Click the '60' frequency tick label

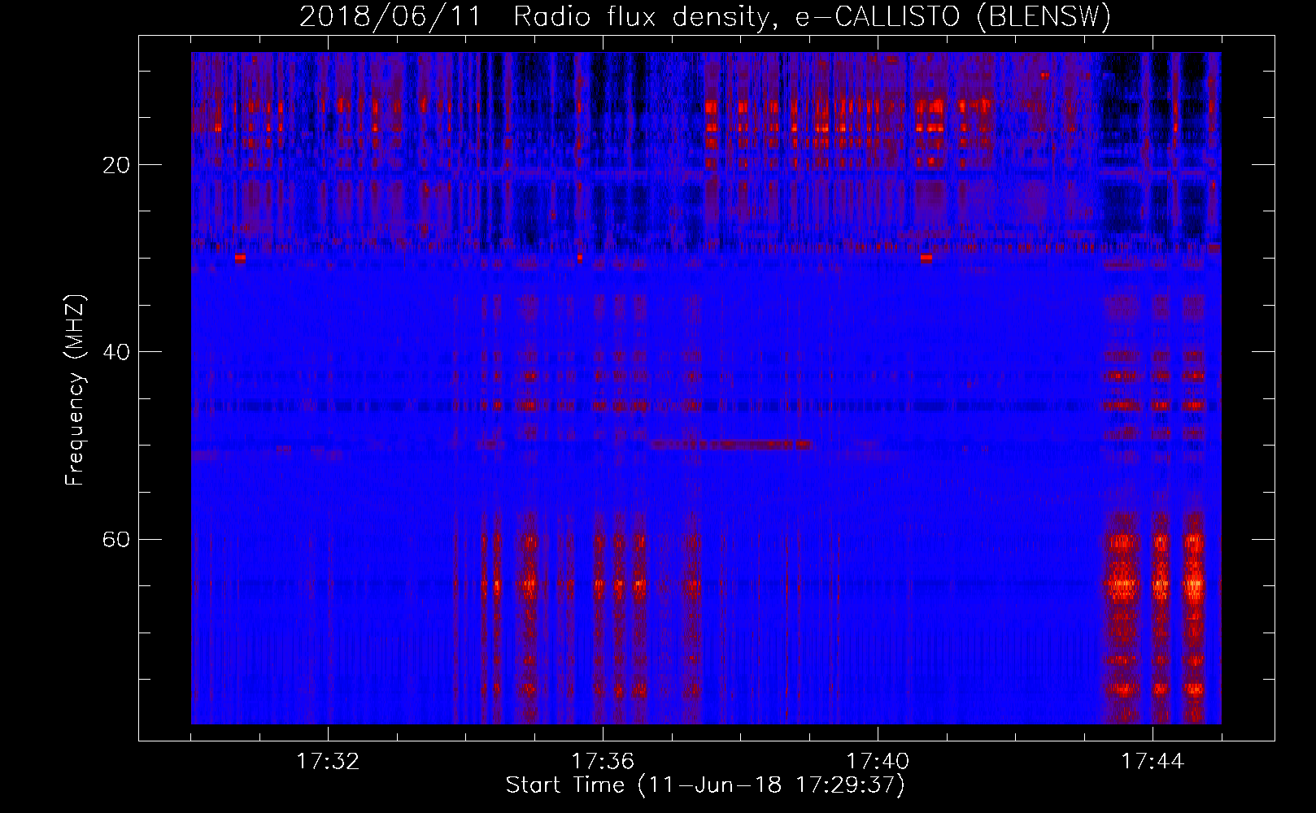tap(116, 540)
